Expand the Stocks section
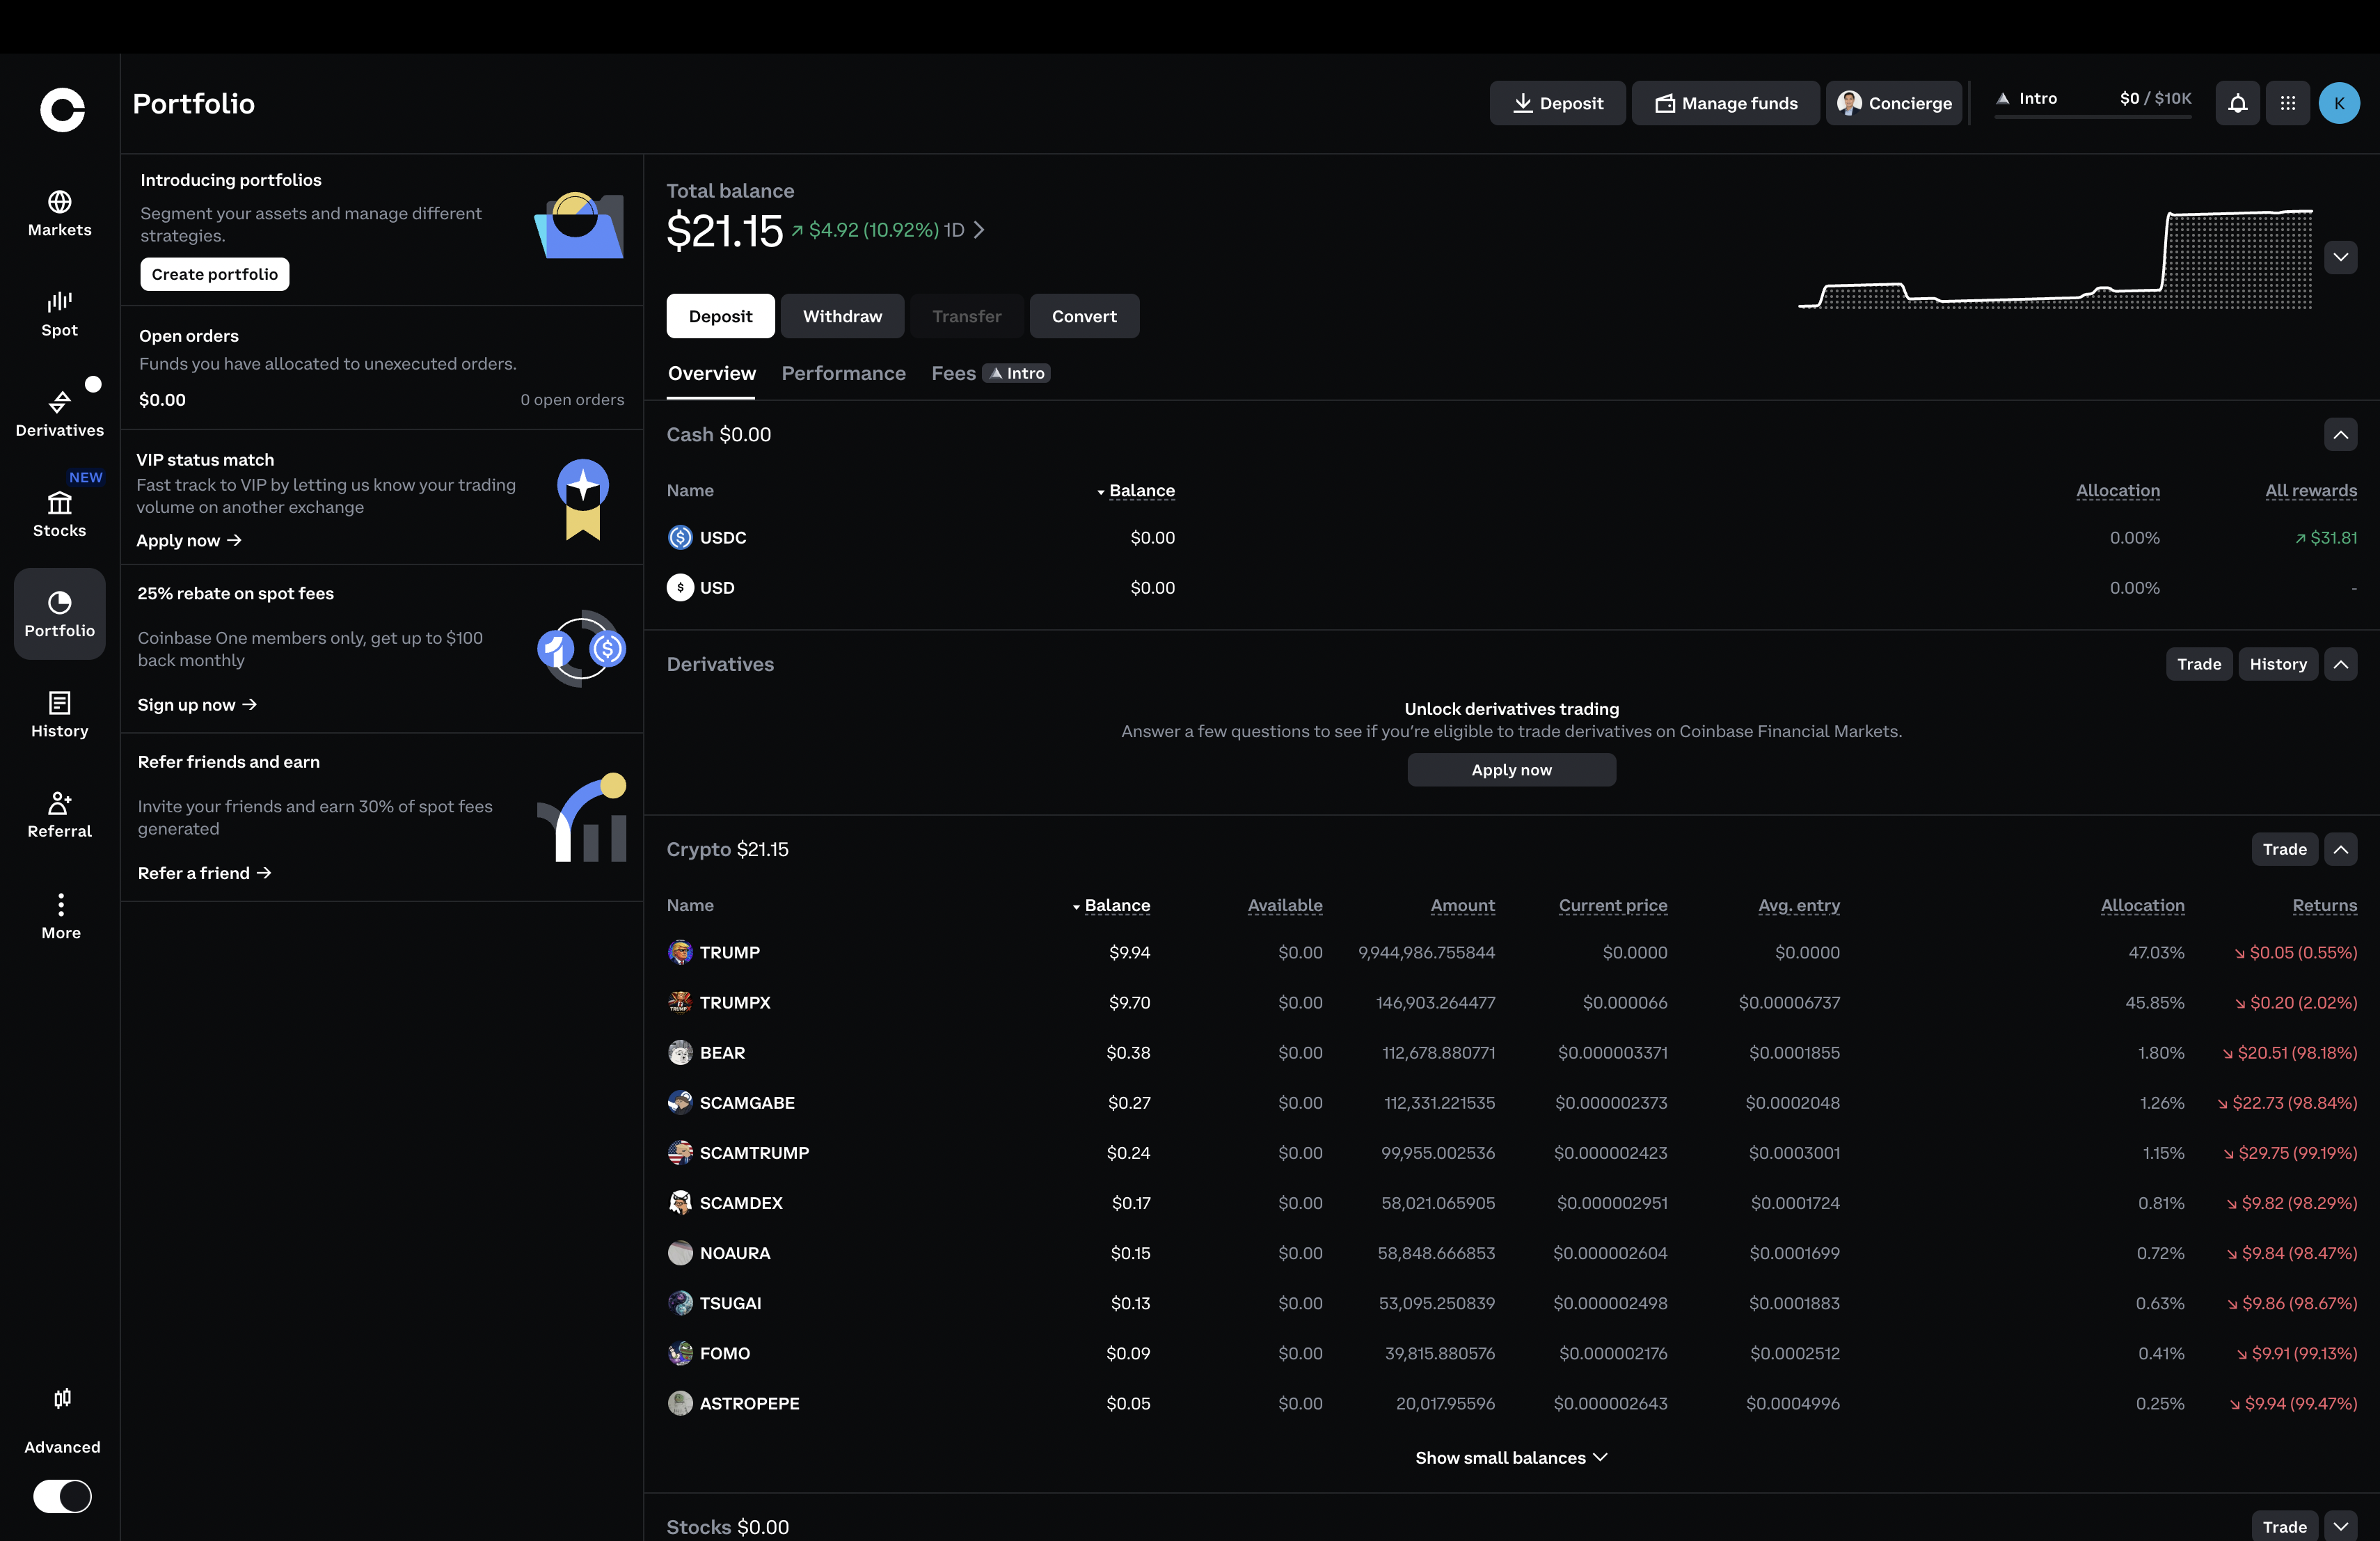Image resolution: width=2380 pixels, height=1541 pixels. [x=2341, y=1527]
